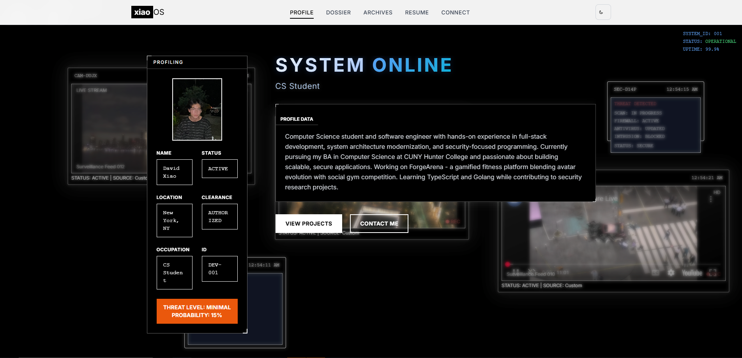Open settings gear in Feed 010 video

[x=671, y=273]
